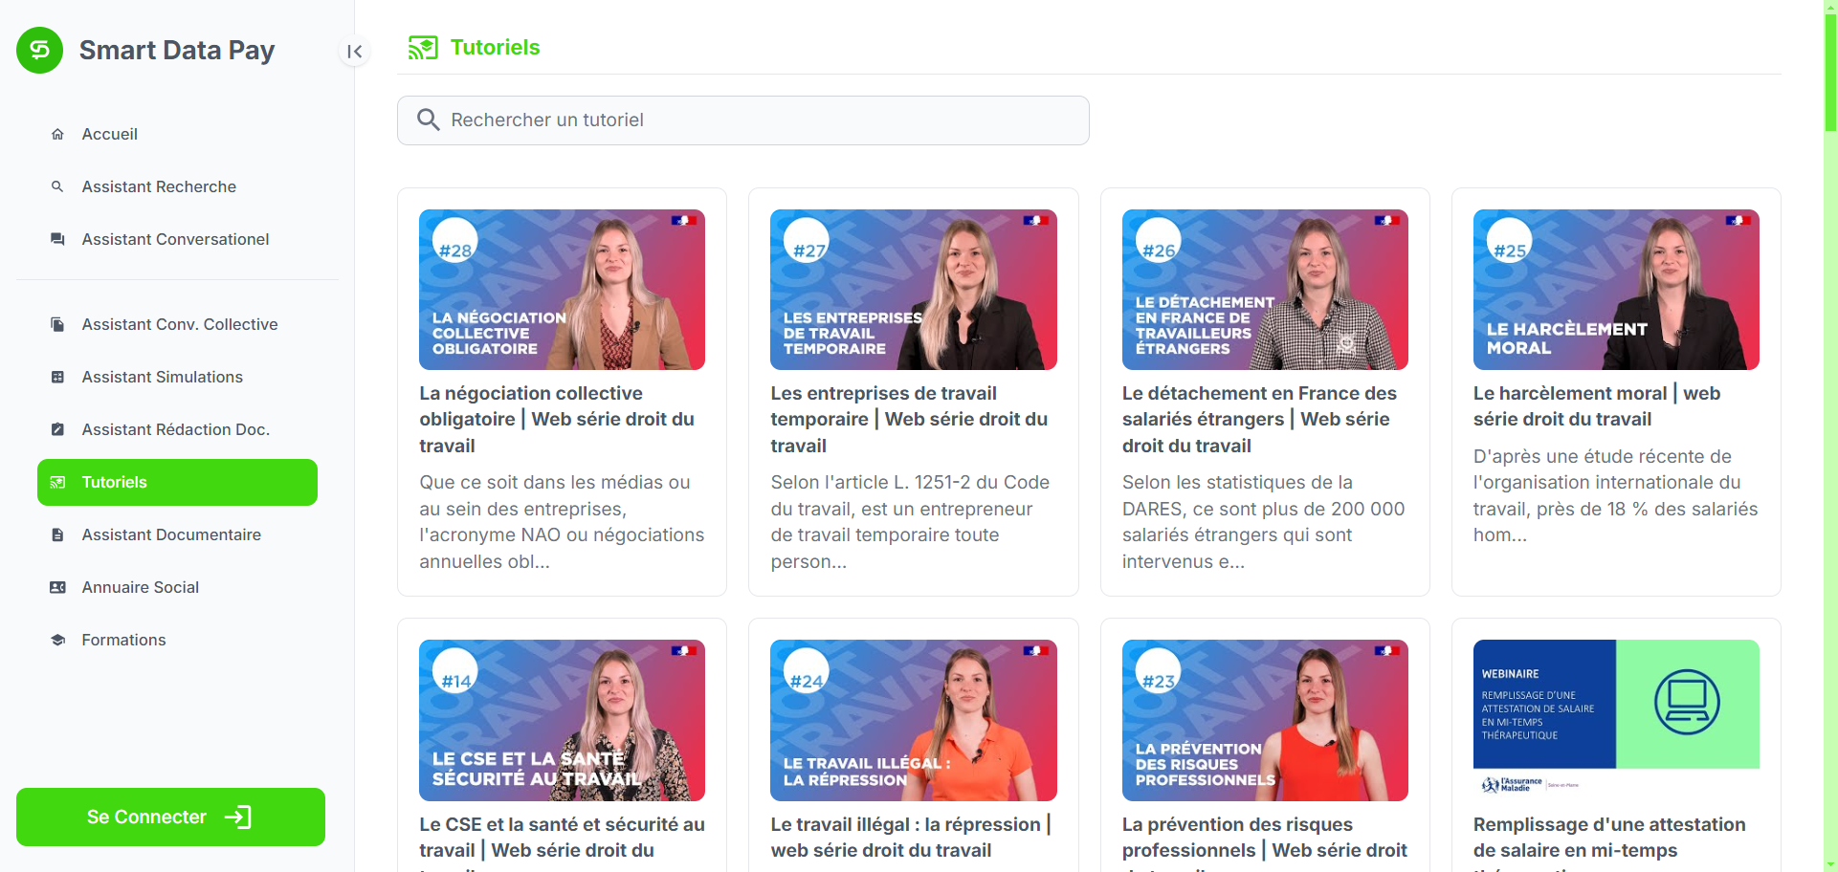Click the Se Connecter button
This screenshot has width=1838, height=872.
[x=170, y=817]
